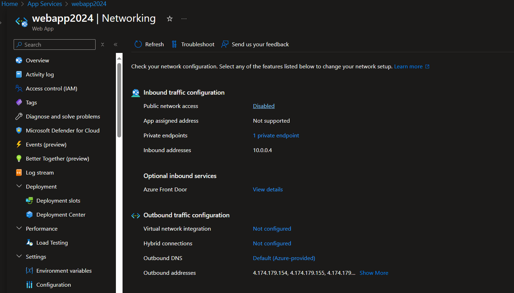Show More outbound addresses
This screenshot has height=293, width=514.
374,273
